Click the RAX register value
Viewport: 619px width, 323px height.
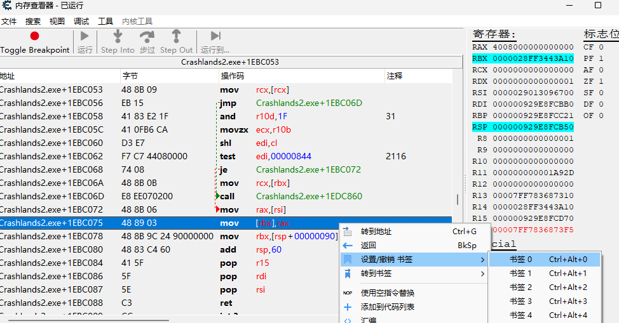tap(533, 47)
